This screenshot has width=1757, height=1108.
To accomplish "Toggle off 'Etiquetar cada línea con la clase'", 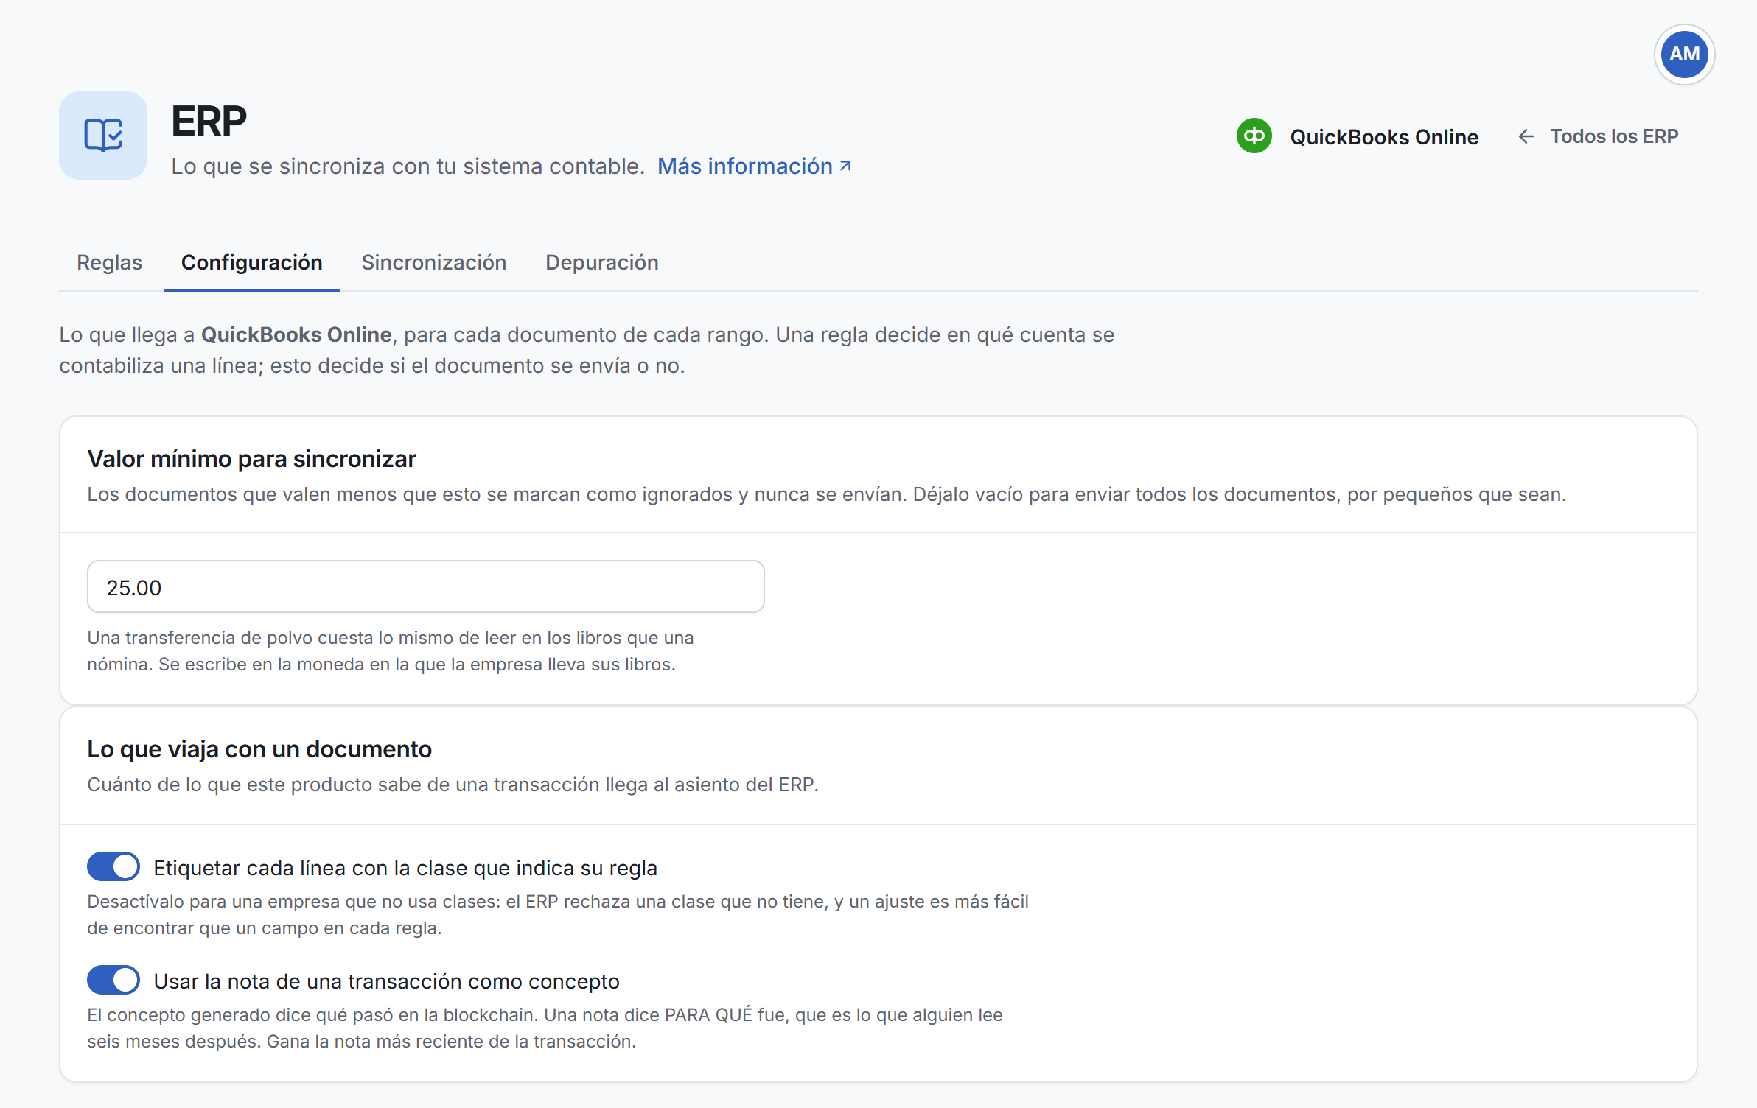I will click(113, 867).
